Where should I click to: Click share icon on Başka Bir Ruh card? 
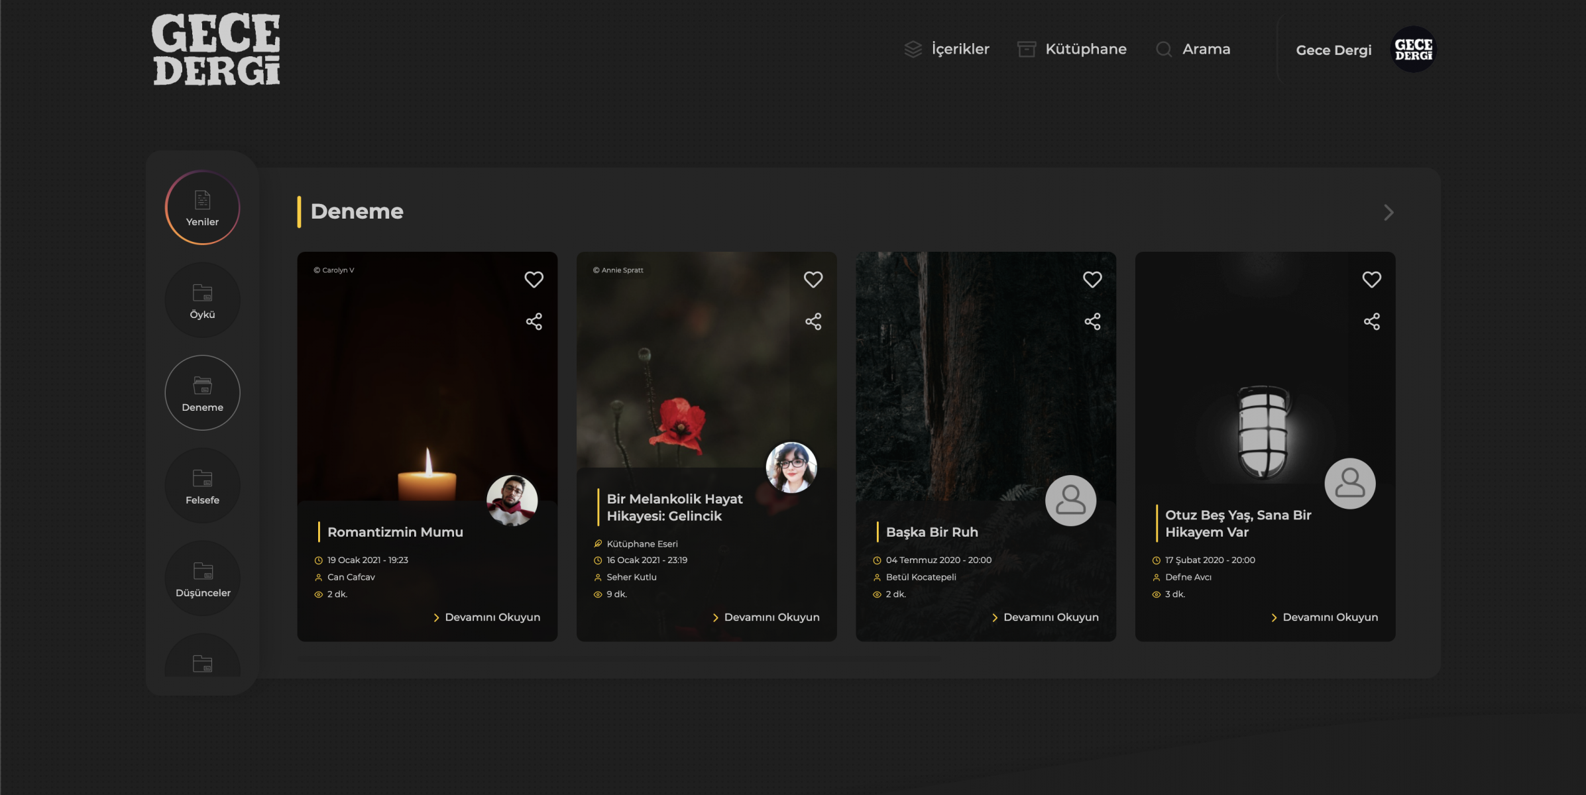point(1092,322)
